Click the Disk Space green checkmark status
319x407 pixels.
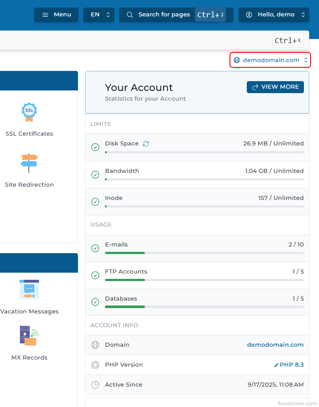pos(95,147)
